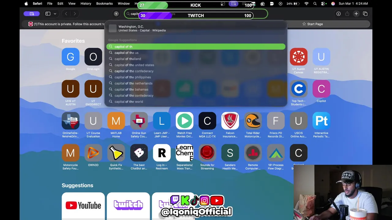The image size is (392, 220).
Task: Open USCIS Online Account favorite
Action: coord(299,121)
